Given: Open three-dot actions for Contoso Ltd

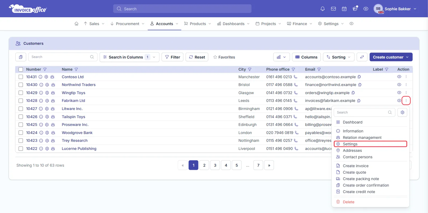Looking at the screenshot, I should [x=406, y=77].
